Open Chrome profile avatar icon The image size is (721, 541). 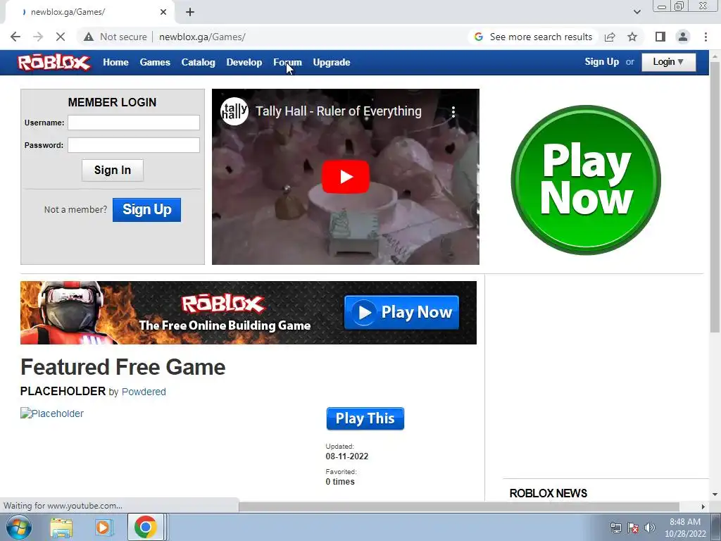click(683, 37)
